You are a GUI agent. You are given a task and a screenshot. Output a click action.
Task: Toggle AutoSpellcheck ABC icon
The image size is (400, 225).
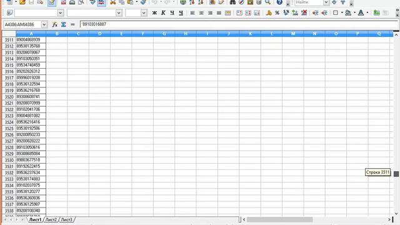click(x=101, y=2)
